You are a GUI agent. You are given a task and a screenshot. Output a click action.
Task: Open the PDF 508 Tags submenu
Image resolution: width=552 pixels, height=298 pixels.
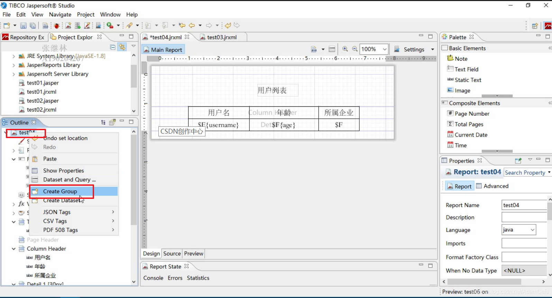(x=74, y=230)
